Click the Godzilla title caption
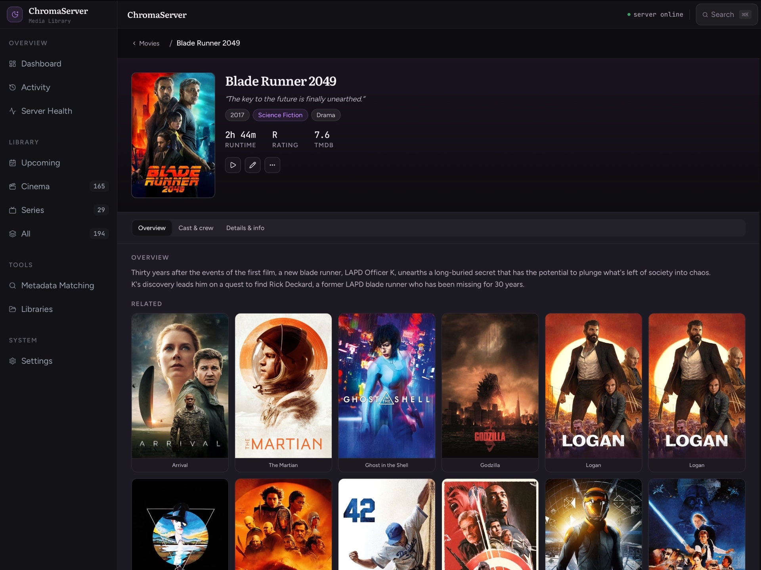 (490, 465)
